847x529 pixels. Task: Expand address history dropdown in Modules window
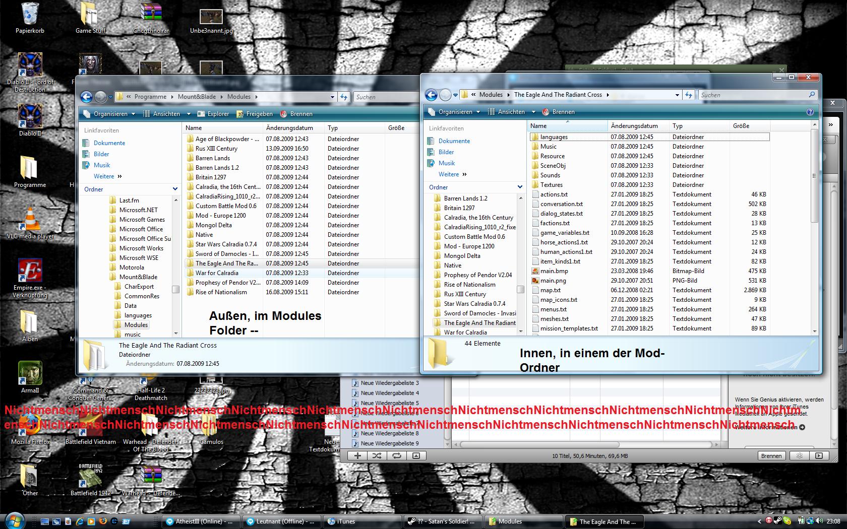tap(332, 97)
